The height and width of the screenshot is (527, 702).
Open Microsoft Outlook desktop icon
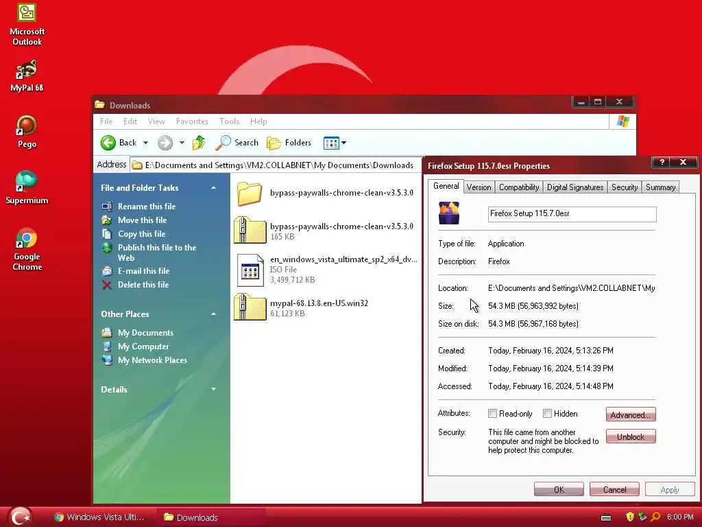pos(27,24)
